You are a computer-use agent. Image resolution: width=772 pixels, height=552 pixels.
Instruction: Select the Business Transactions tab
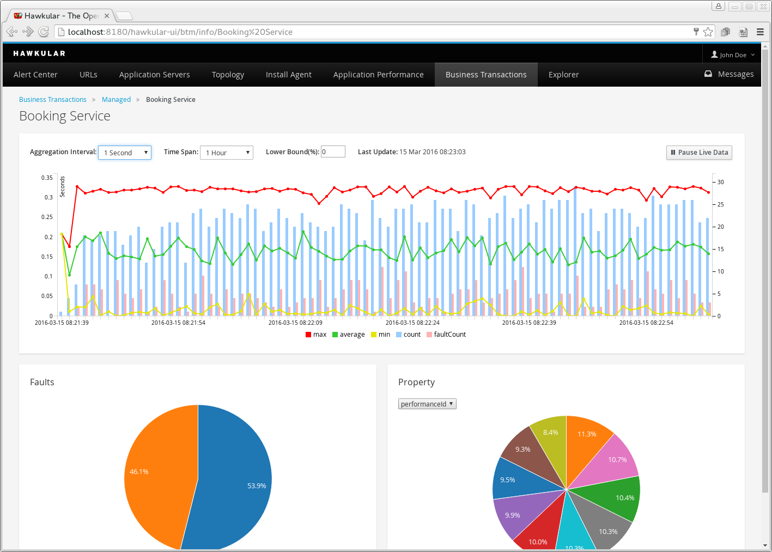coord(486,75)
